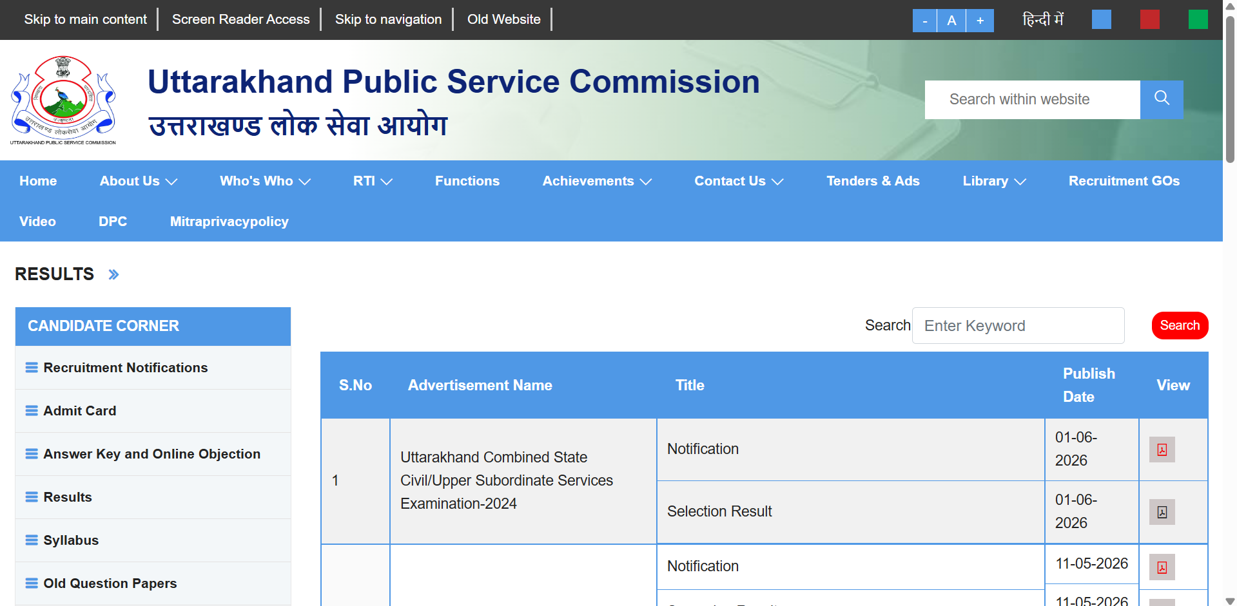
Task: Switch language to Hindi
Action: (x=1043, y=19)
